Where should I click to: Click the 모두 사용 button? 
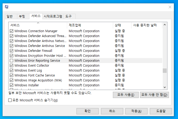(x=126, y=95)
